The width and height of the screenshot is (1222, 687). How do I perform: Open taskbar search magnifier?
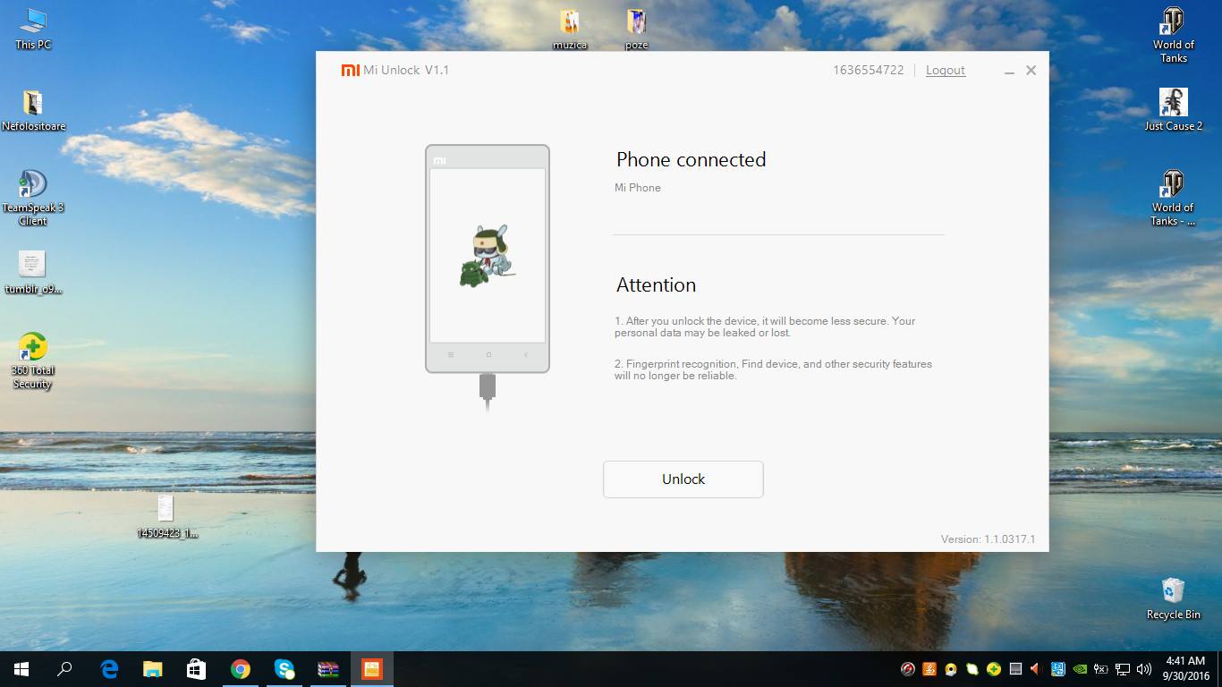(x=64, y=669)
